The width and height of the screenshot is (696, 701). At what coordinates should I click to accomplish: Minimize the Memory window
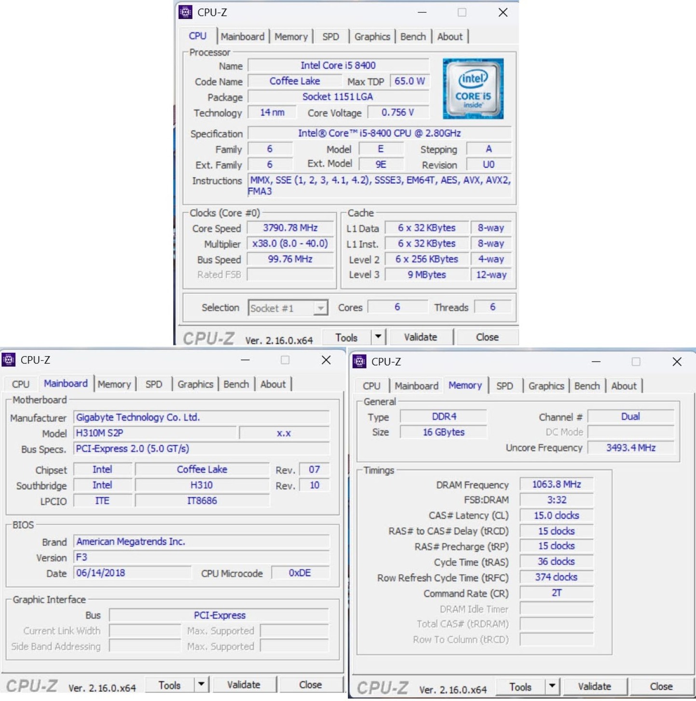(596, 361)
